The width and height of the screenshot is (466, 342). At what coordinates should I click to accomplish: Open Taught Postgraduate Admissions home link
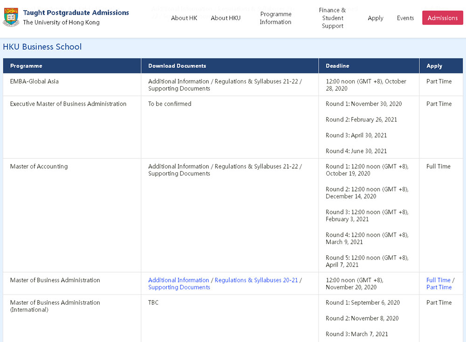tap(76, 13)
